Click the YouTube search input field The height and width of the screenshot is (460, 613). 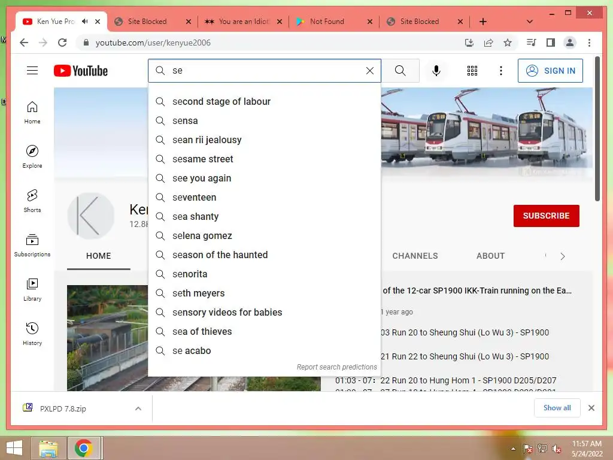pyautogui.click(x=266, y=71)
